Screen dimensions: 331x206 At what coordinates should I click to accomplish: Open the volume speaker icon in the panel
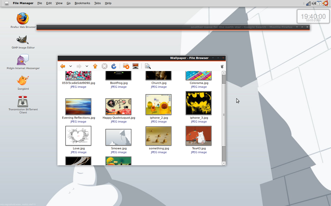[314, 3]
